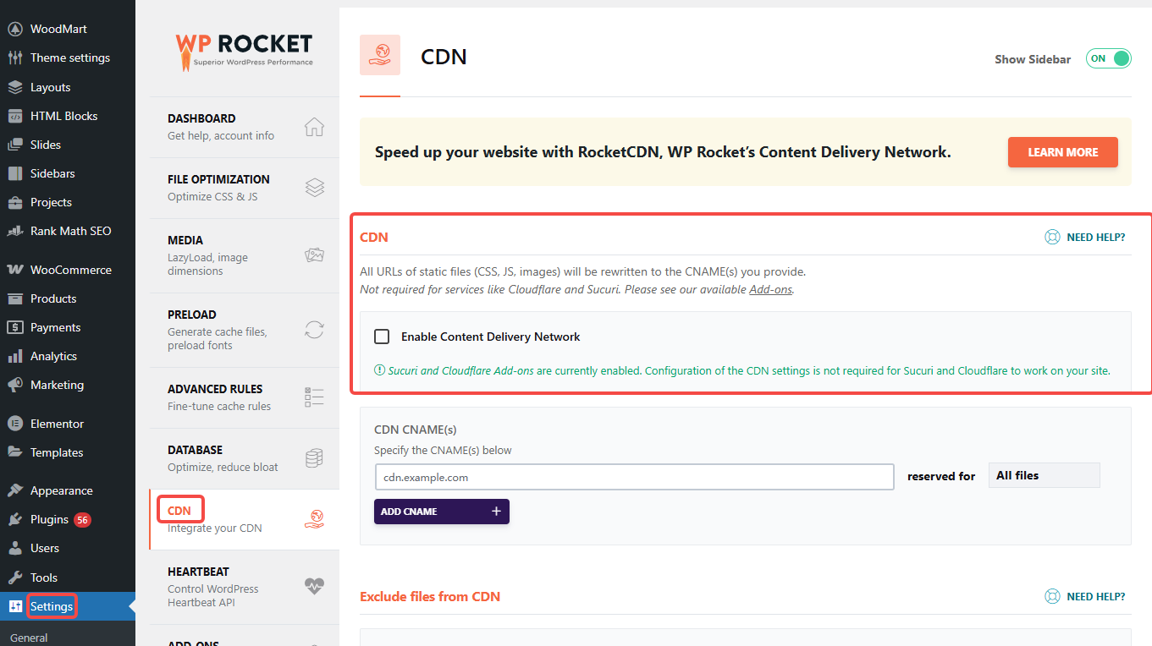
Task: Click the Dashboard home icon
Action: tap(314, 127)
